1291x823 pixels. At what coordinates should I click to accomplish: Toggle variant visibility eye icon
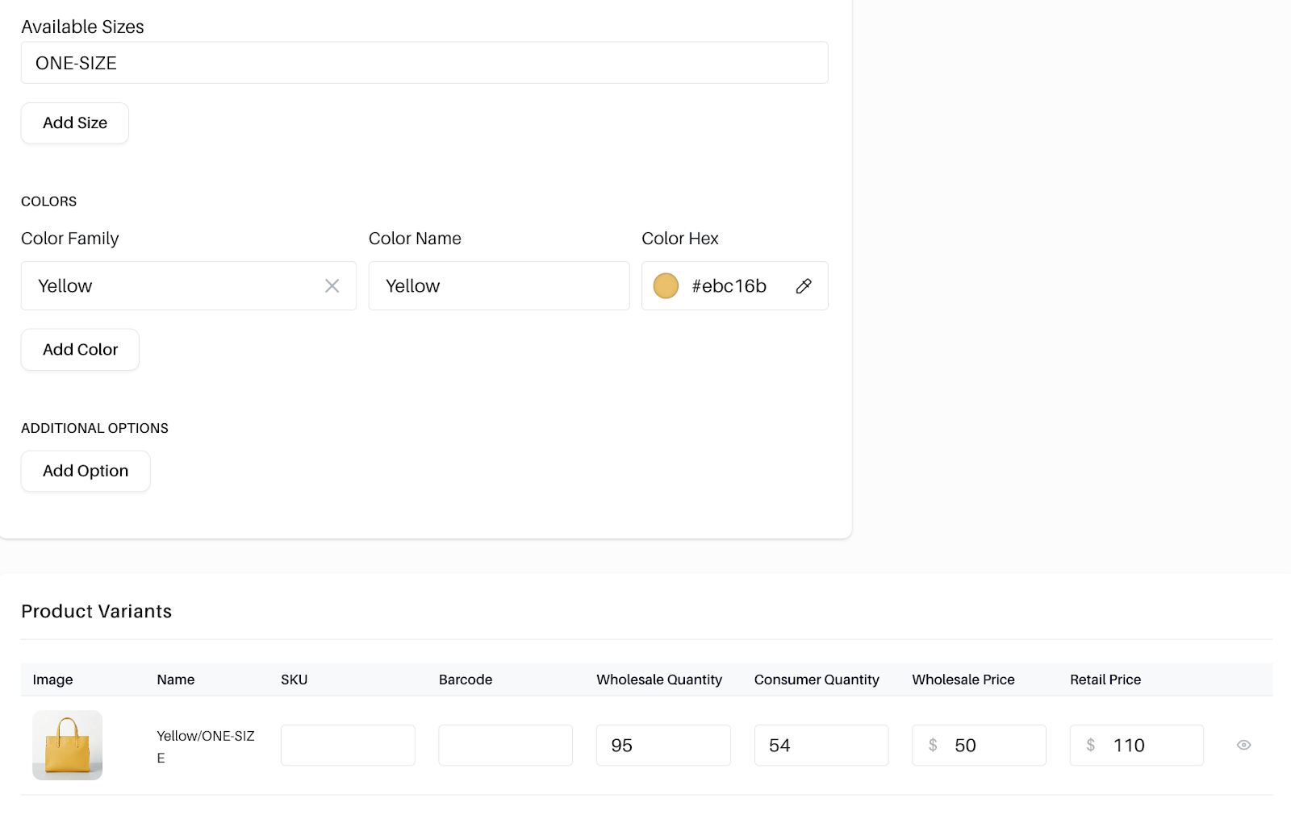[1243, 746]
